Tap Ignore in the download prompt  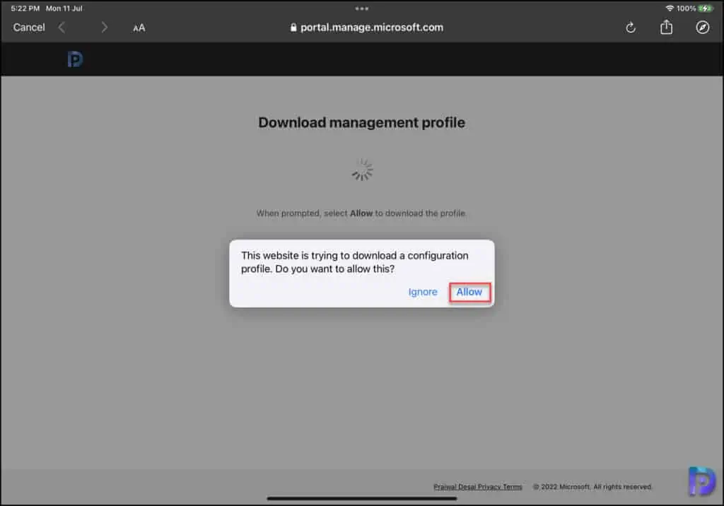coord(423,292)
